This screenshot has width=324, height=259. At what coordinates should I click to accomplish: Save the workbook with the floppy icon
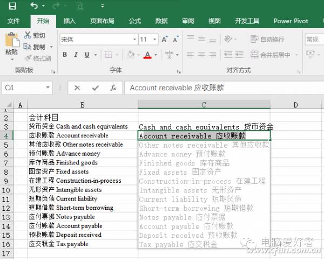(x=12, y=6)
